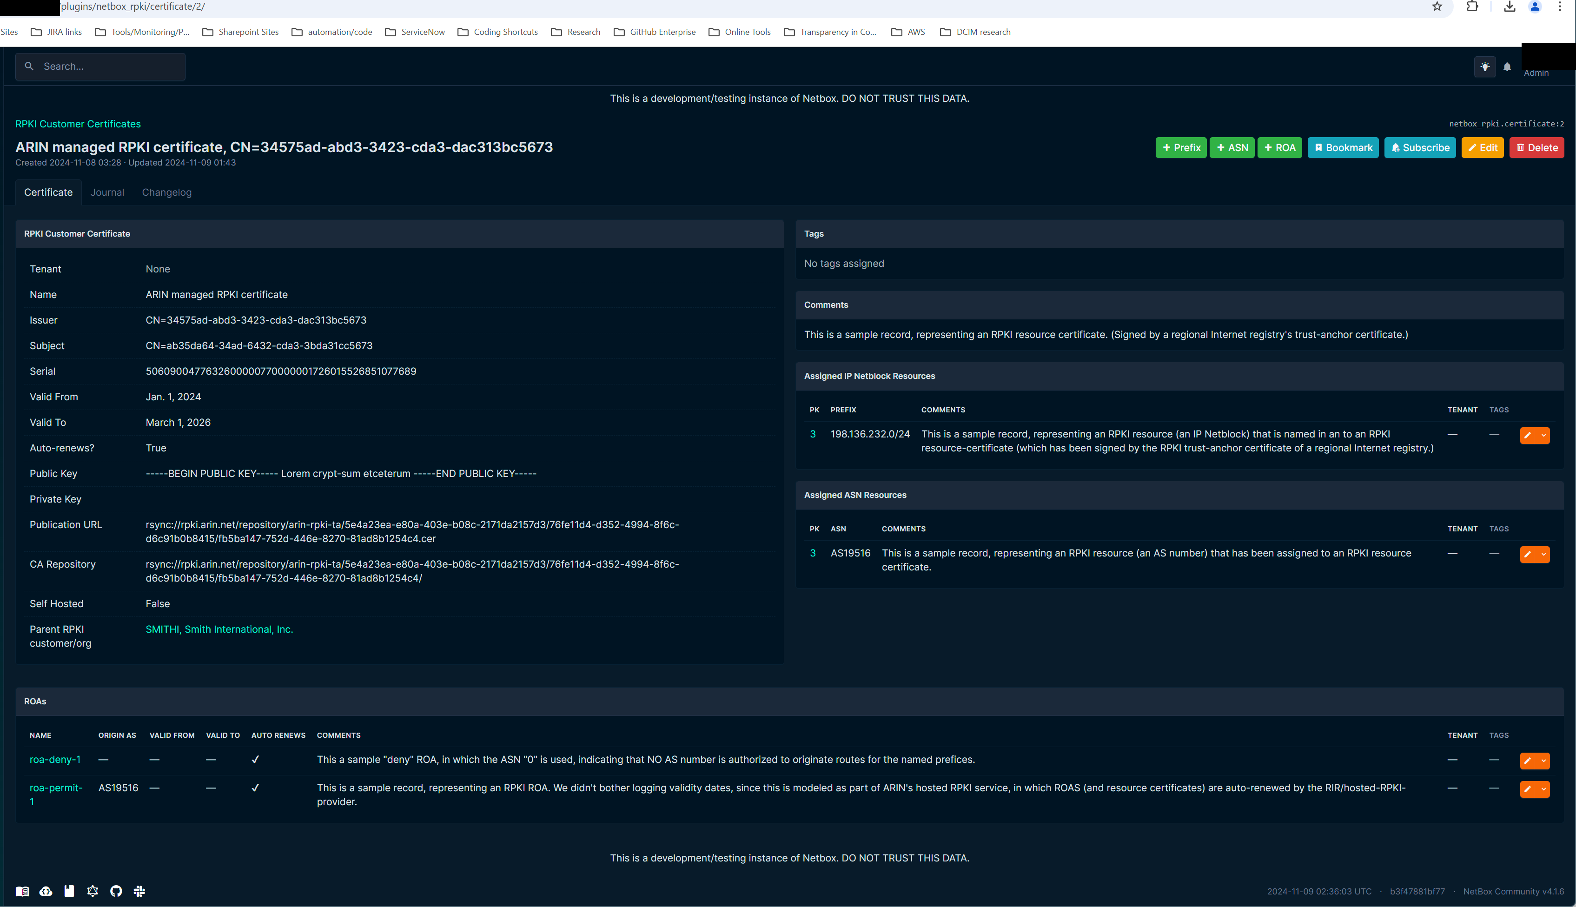1576x907 pixels.
Task: Click the prefix 198.136.232.0/24 cell
Action: pyautogui.click(x=870, y=434)
